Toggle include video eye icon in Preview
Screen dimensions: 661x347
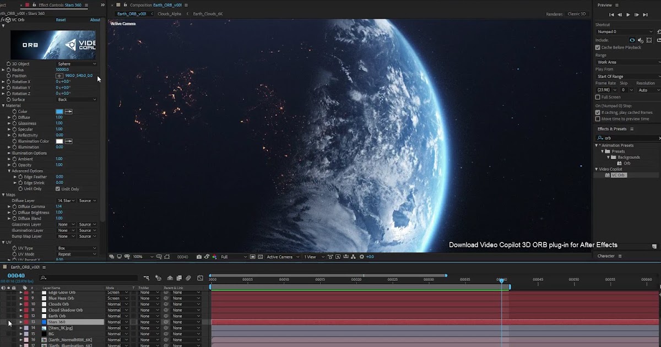(632, 40)
